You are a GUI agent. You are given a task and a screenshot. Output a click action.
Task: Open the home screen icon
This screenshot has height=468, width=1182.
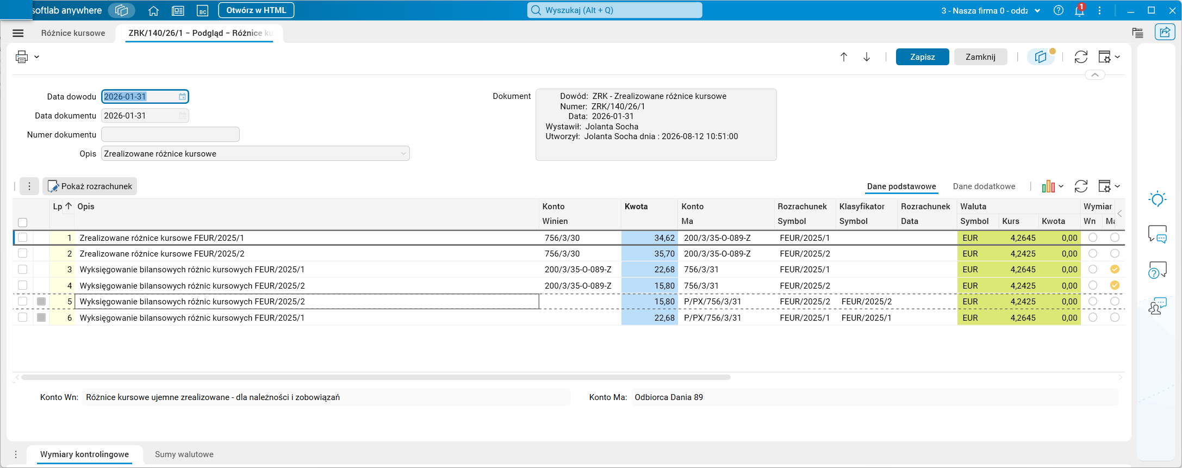click(x=153, y=10)
